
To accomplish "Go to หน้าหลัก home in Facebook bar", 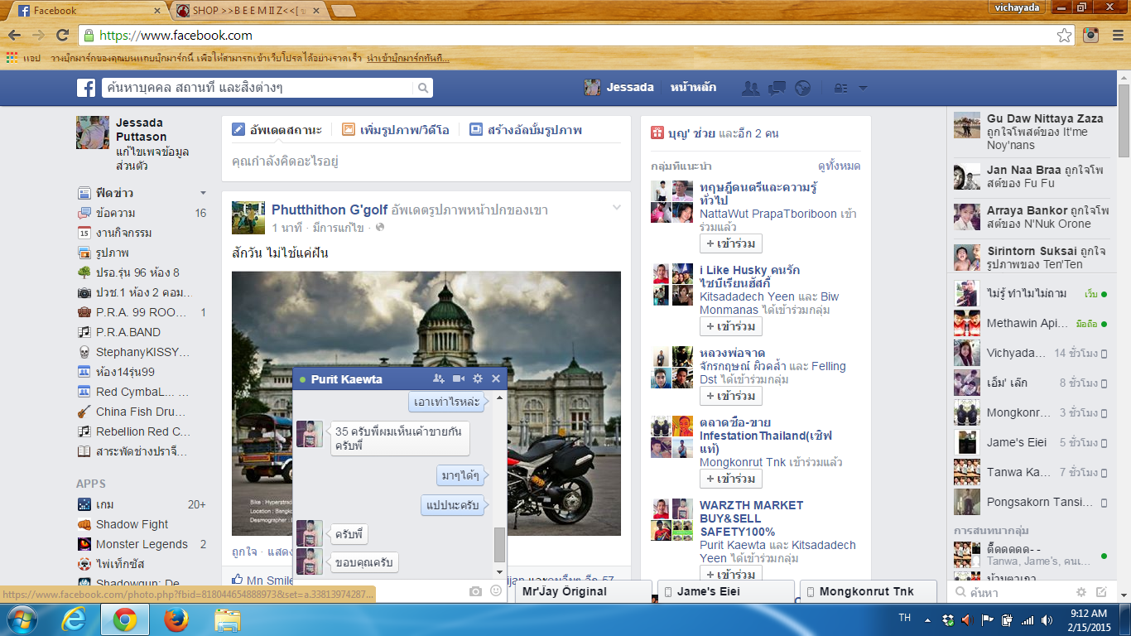I will 693,87.
